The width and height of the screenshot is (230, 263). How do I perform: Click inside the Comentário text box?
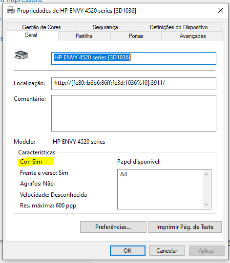(134, 113)
